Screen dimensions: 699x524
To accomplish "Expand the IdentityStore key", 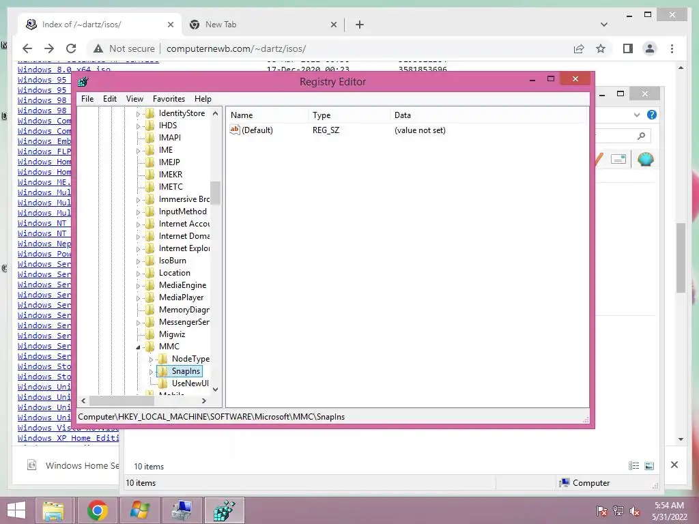I will pos(138,114).
